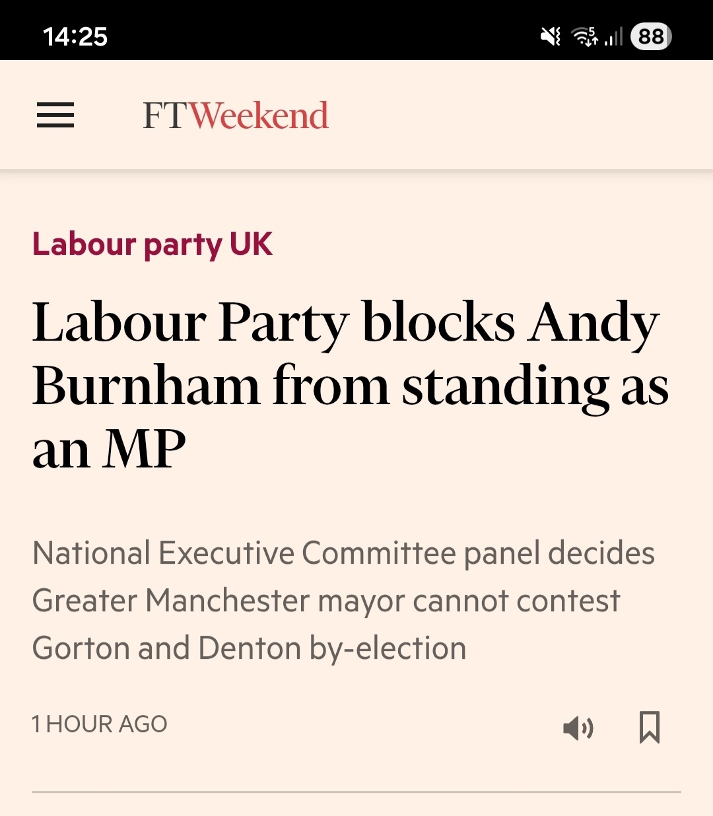This screenshot has height=816, width=713.
Task: Tap the Wi-Fi status icon
Action: [x=585, y=37]
